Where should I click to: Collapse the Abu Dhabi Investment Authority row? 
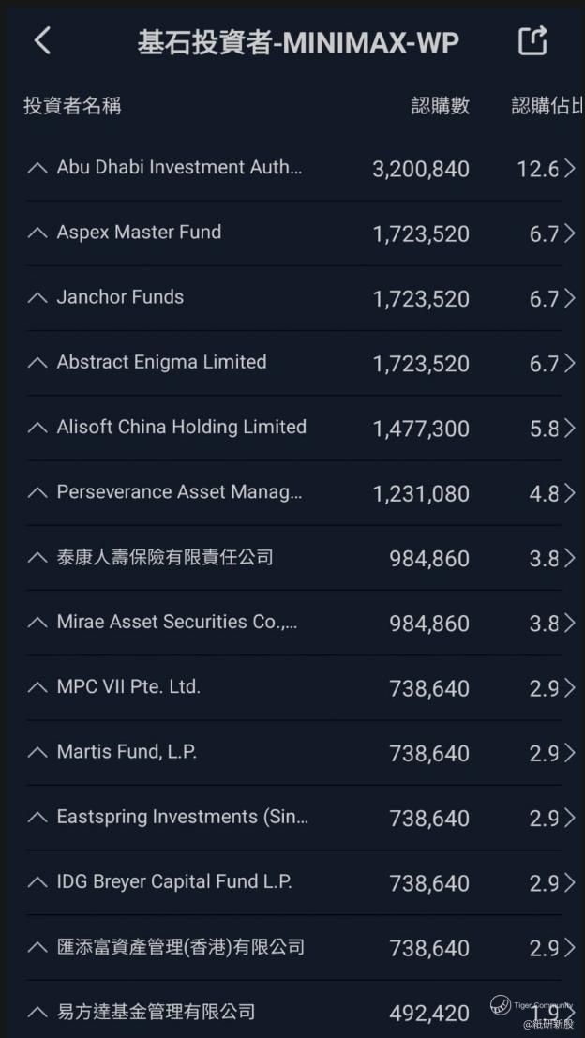coord(37,168)
